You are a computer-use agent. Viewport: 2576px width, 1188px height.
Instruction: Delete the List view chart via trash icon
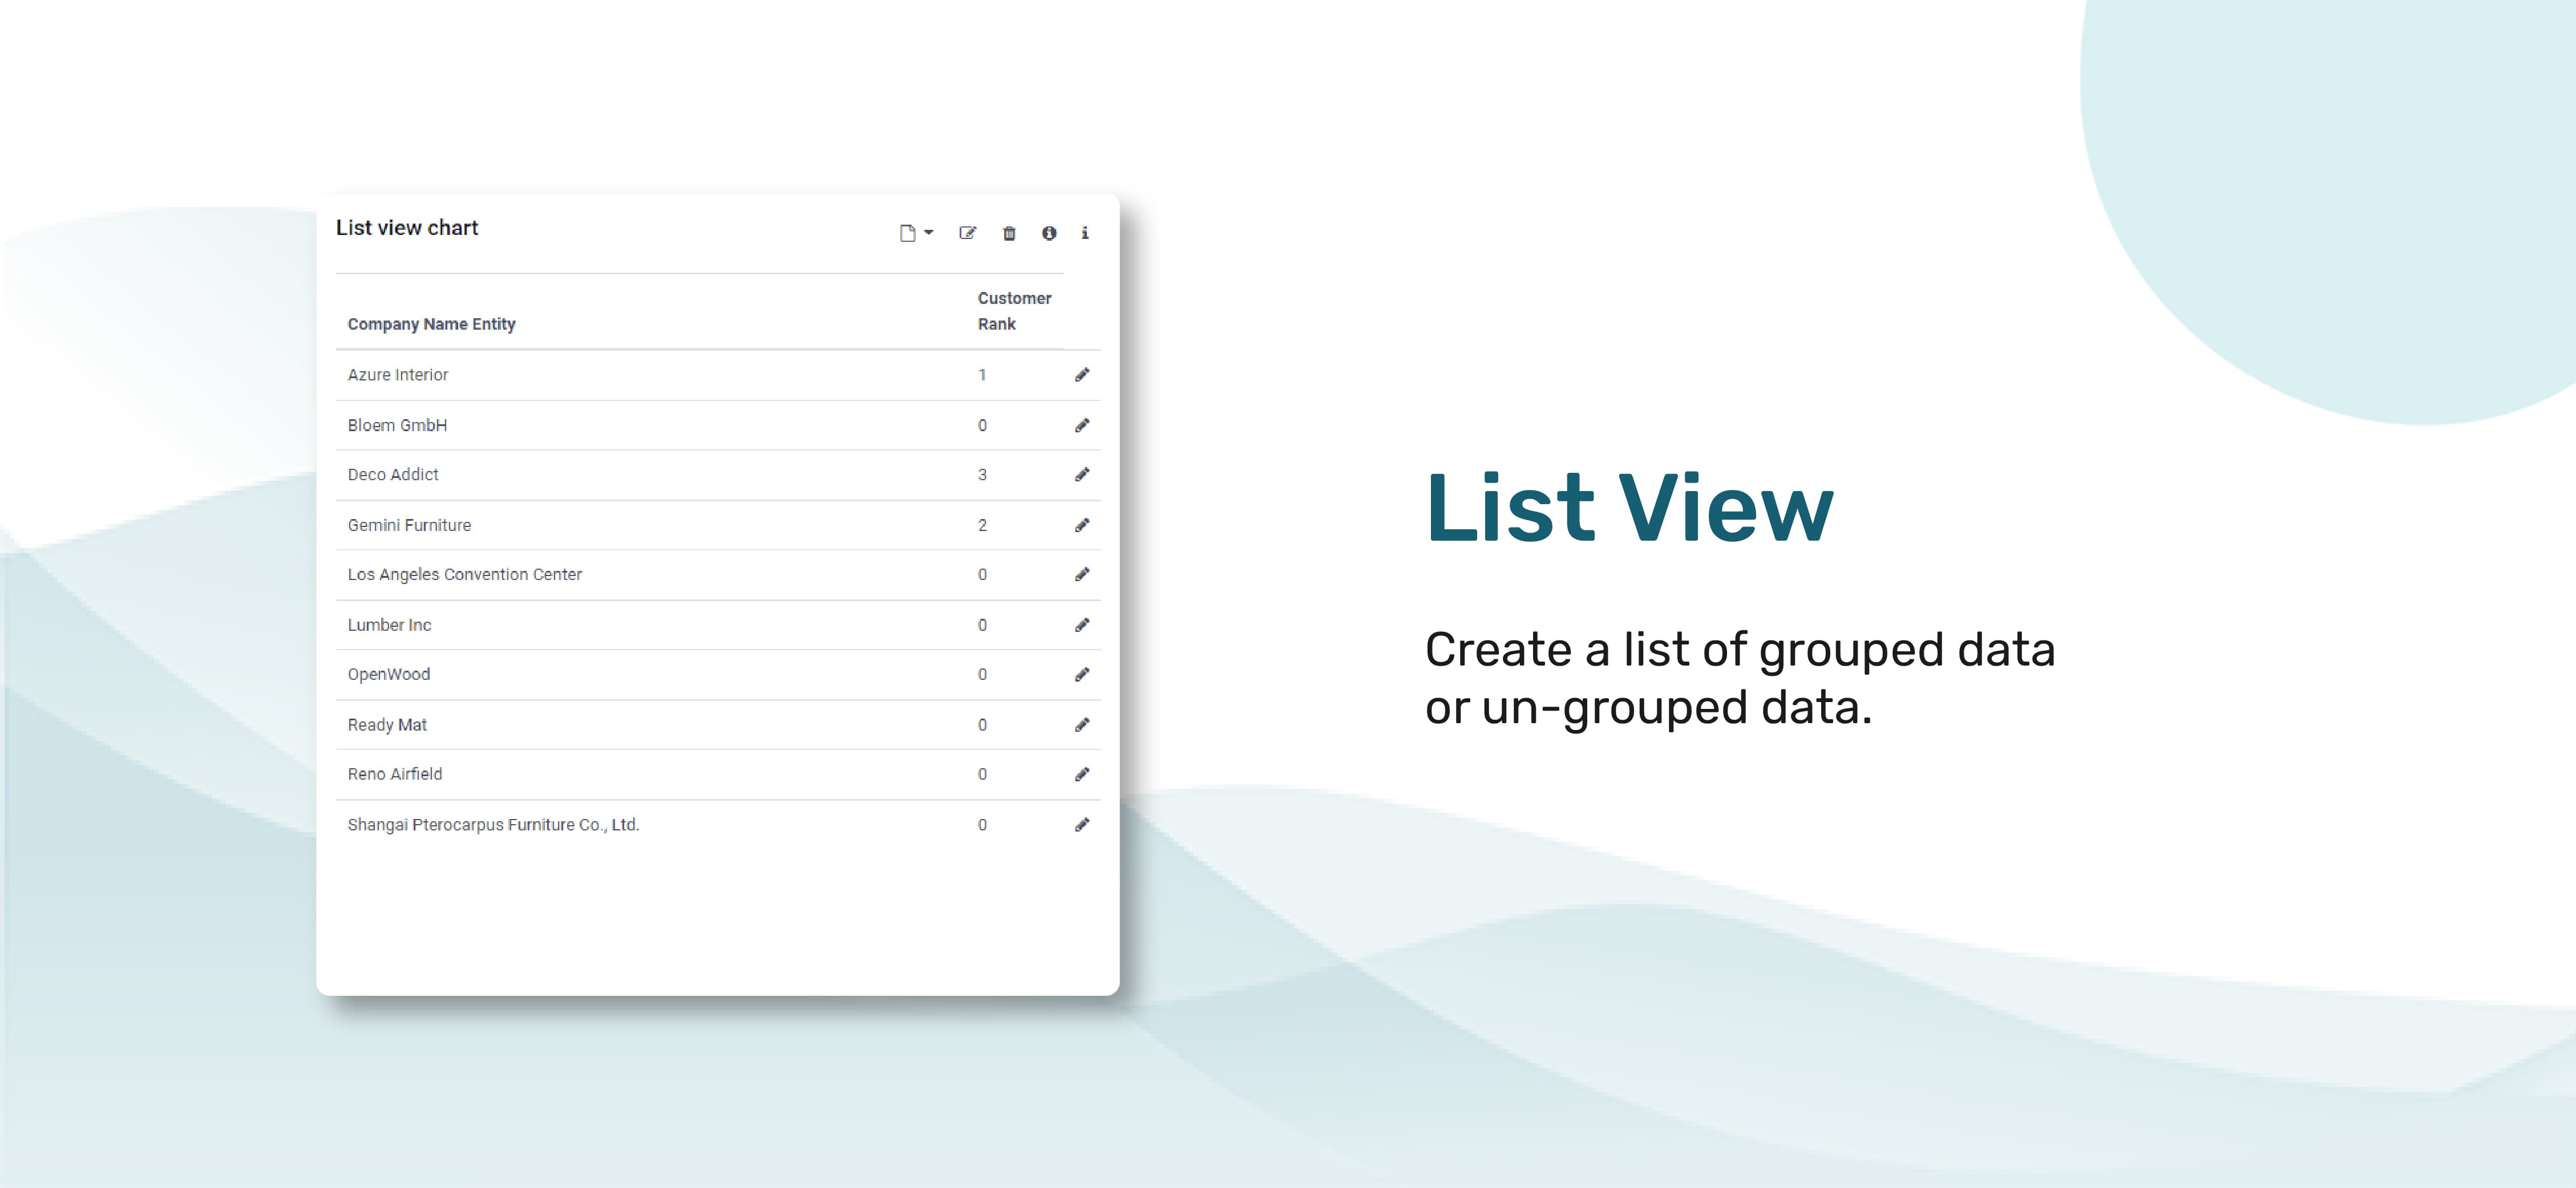click(1009, 233)
